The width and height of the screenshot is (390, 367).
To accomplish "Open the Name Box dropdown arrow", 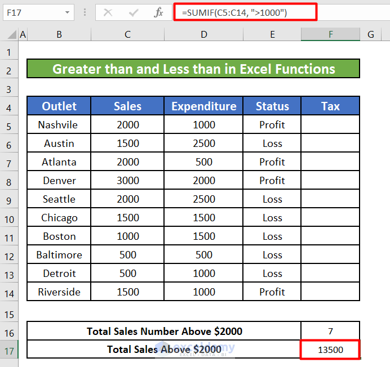I will [67, 12].
